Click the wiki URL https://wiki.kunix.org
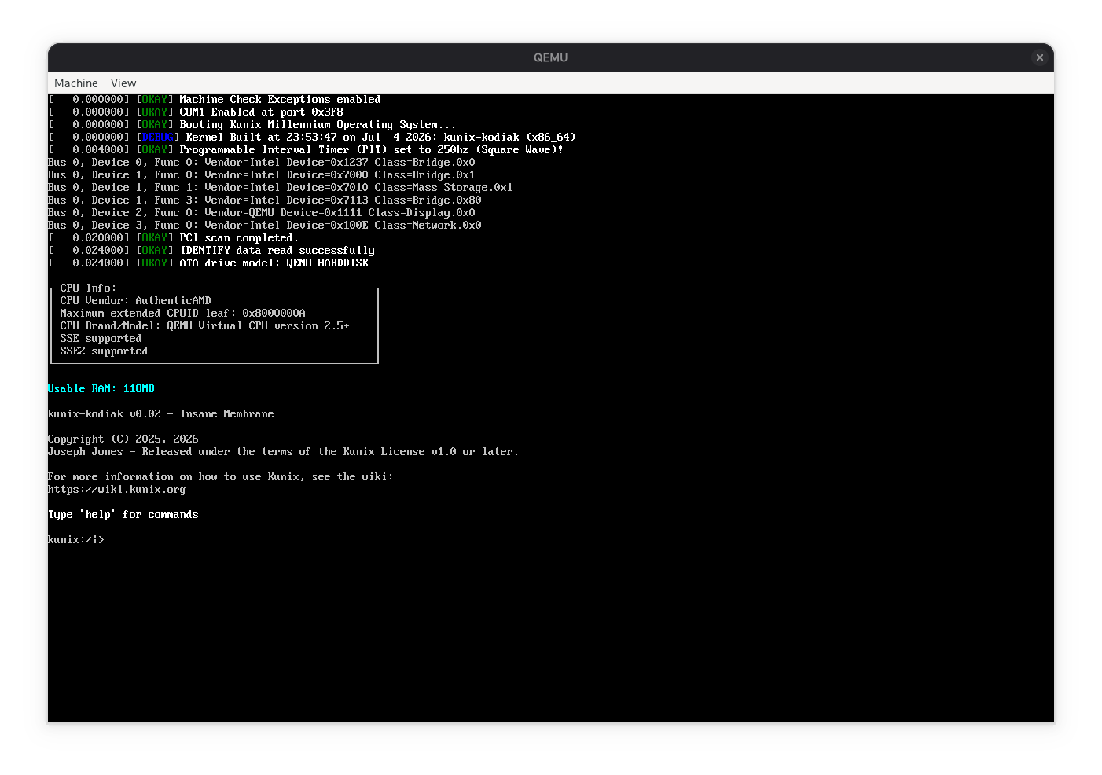 (x=117, y=490)
